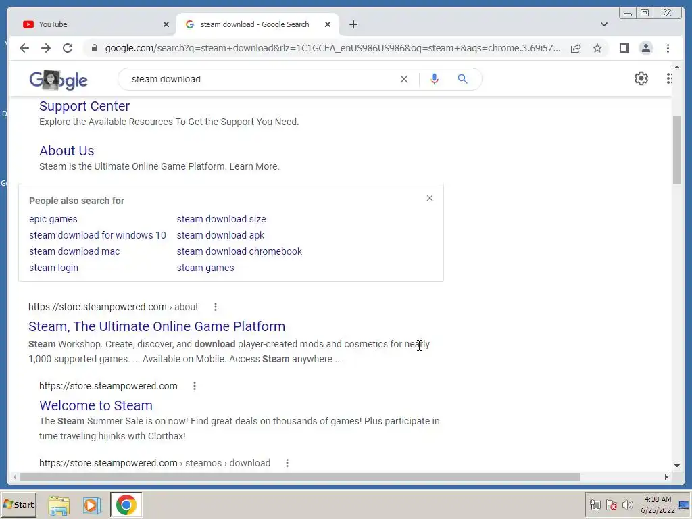Image resolution: width=692 pixels, height=519 pixels.
Task: Reload the current page
Action: (x=68, y=48)
